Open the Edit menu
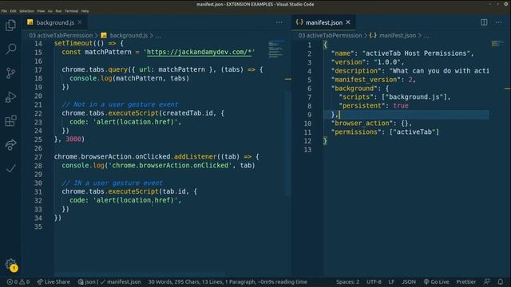 (x=13, y=11)
